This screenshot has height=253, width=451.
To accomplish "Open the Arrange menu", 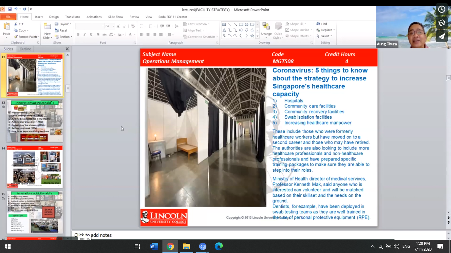I will [x=266, y=31].
